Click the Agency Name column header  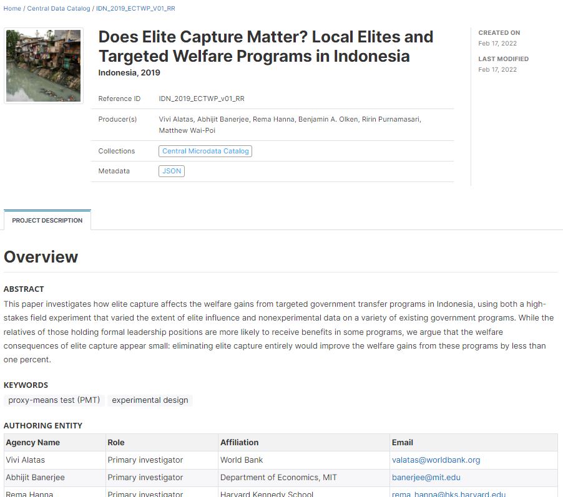(x=33, y=443)
